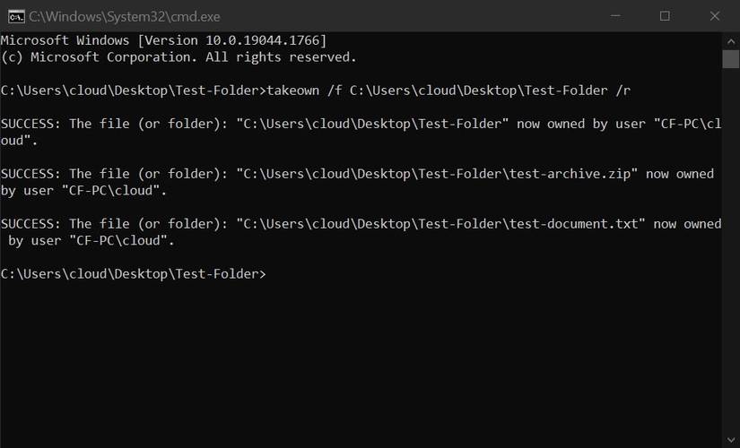Screen dimensions: 740x448
Task: Click the scrollbar up arrow
Action: click(730, 40)
